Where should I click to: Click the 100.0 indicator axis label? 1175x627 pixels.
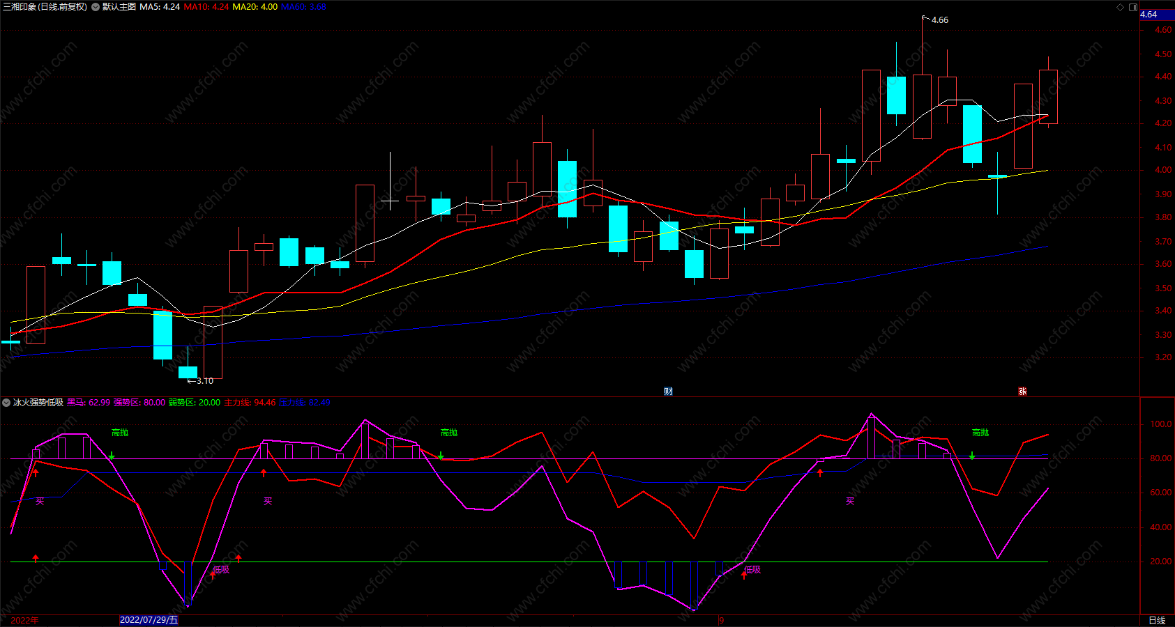[x=1161, y=424]
